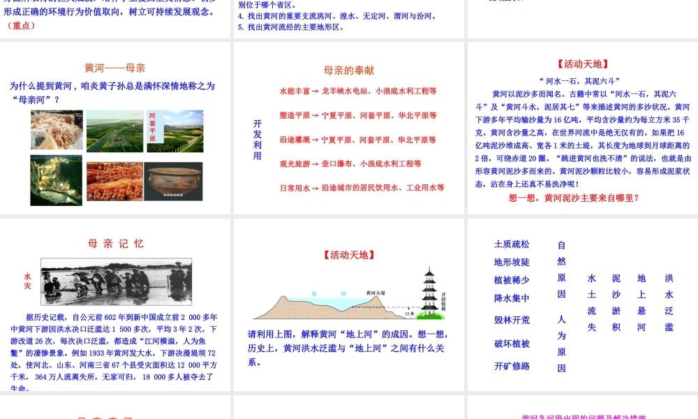Open the black-and-white flood photo
698x419 pixels.
pos(116,282)
